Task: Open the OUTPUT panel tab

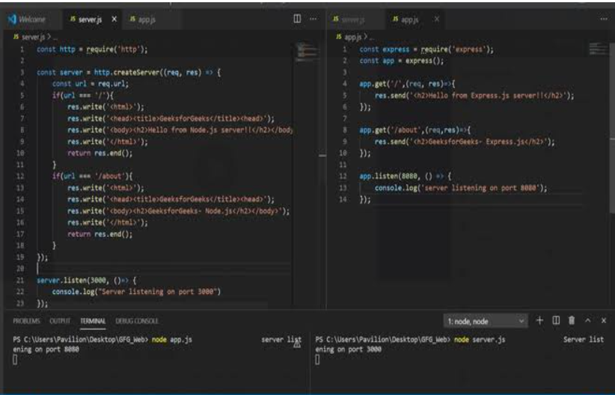Action: pos(60,320)
